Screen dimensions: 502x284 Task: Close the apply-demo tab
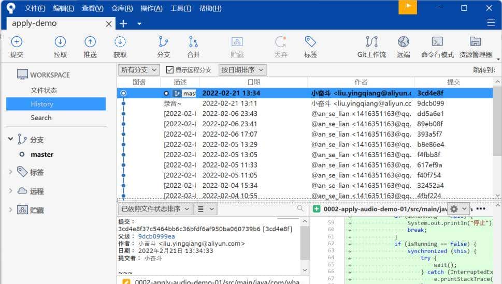[x=108, y=24]
